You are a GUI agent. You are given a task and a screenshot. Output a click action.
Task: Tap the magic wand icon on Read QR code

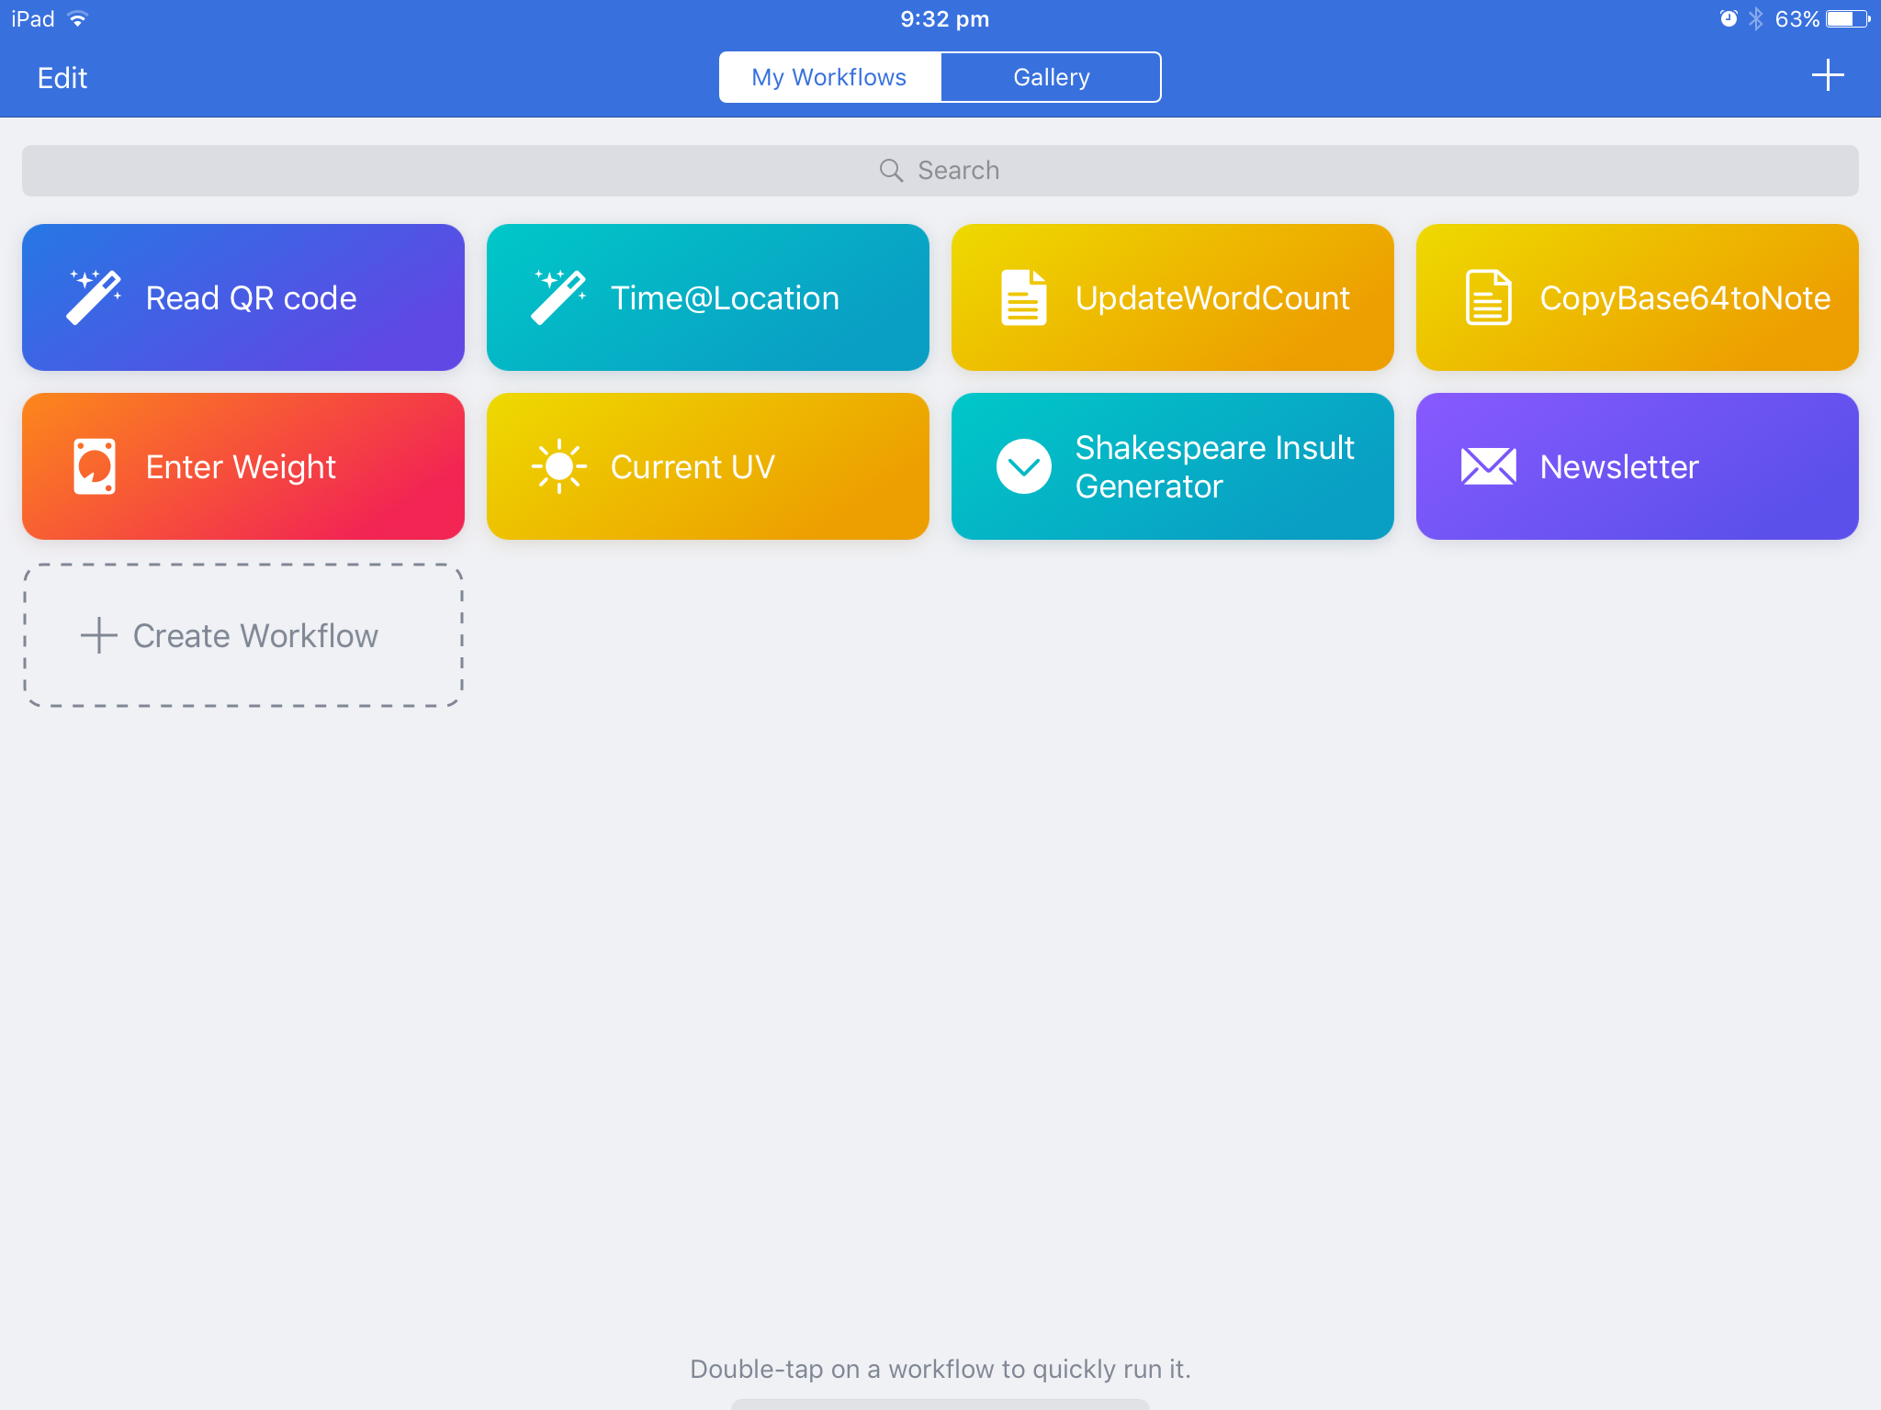[95, 297]
